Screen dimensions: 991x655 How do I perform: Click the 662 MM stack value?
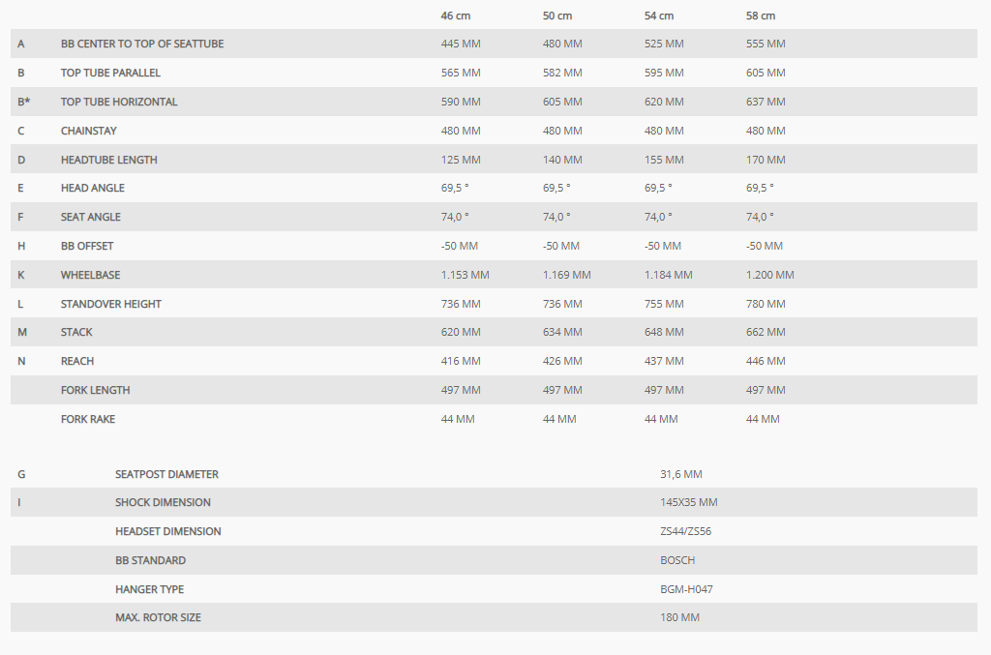click(766, 332)
